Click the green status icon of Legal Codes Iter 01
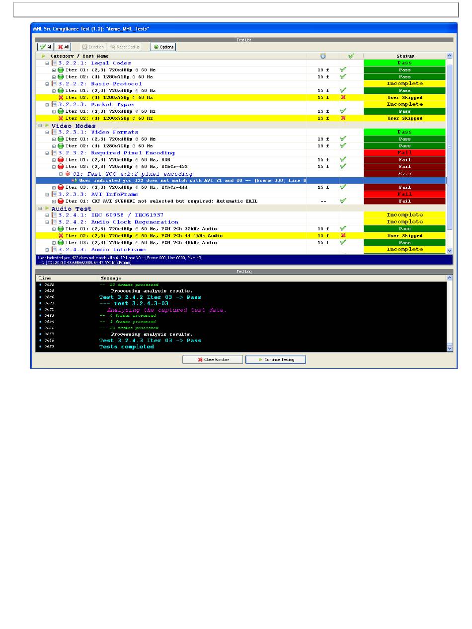The width and height of the screenshot is (472, 629). [61, 70]
